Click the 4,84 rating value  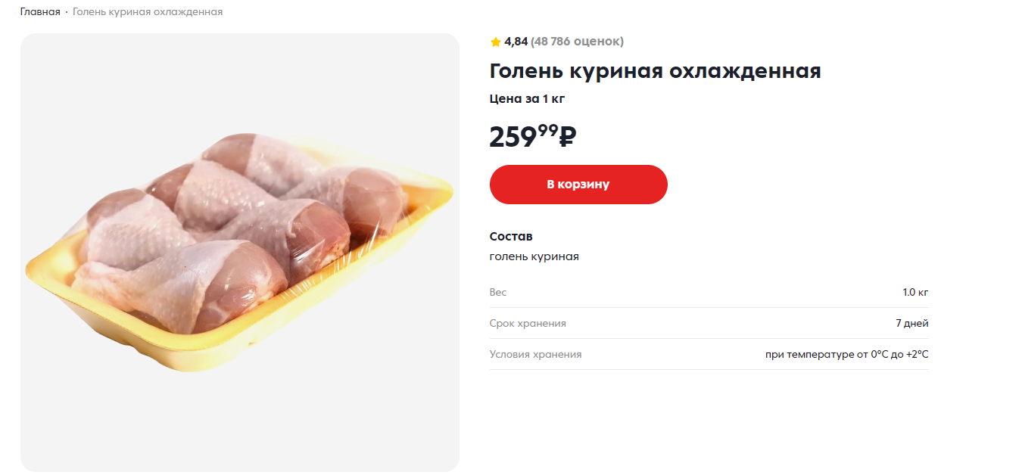[x=516, y=42]
